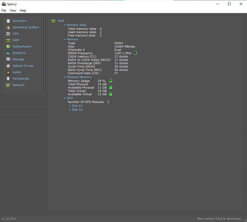The width and height of the screenshot is (247, 222).
Task: Select the Audio speaker icon
Action: click(8, 72)
